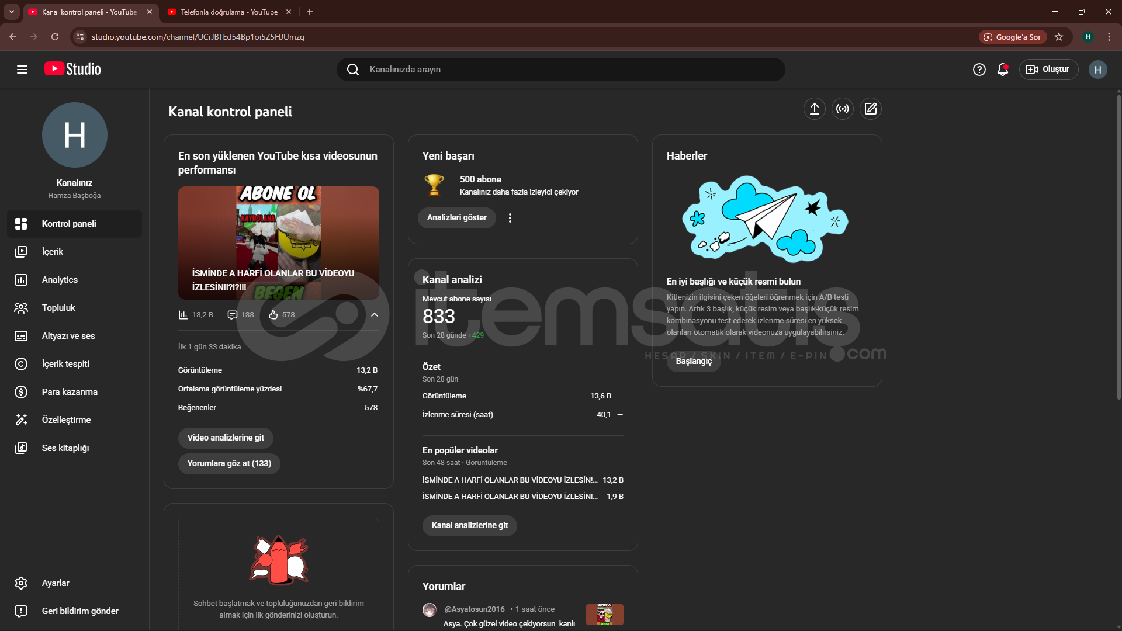Open Ayarlar settings gear
Image resolution: width=1122 pixels, height=631 pixels.
pyautogui.click(x=21, y=583)
